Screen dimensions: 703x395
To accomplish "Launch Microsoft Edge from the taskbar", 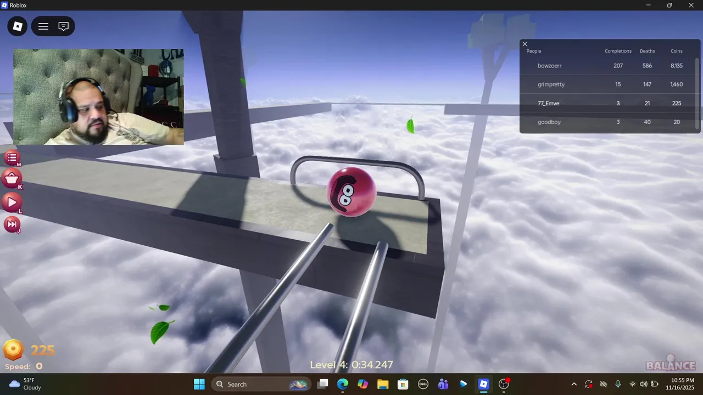I will pyautogui.click(x=343, y=384).
